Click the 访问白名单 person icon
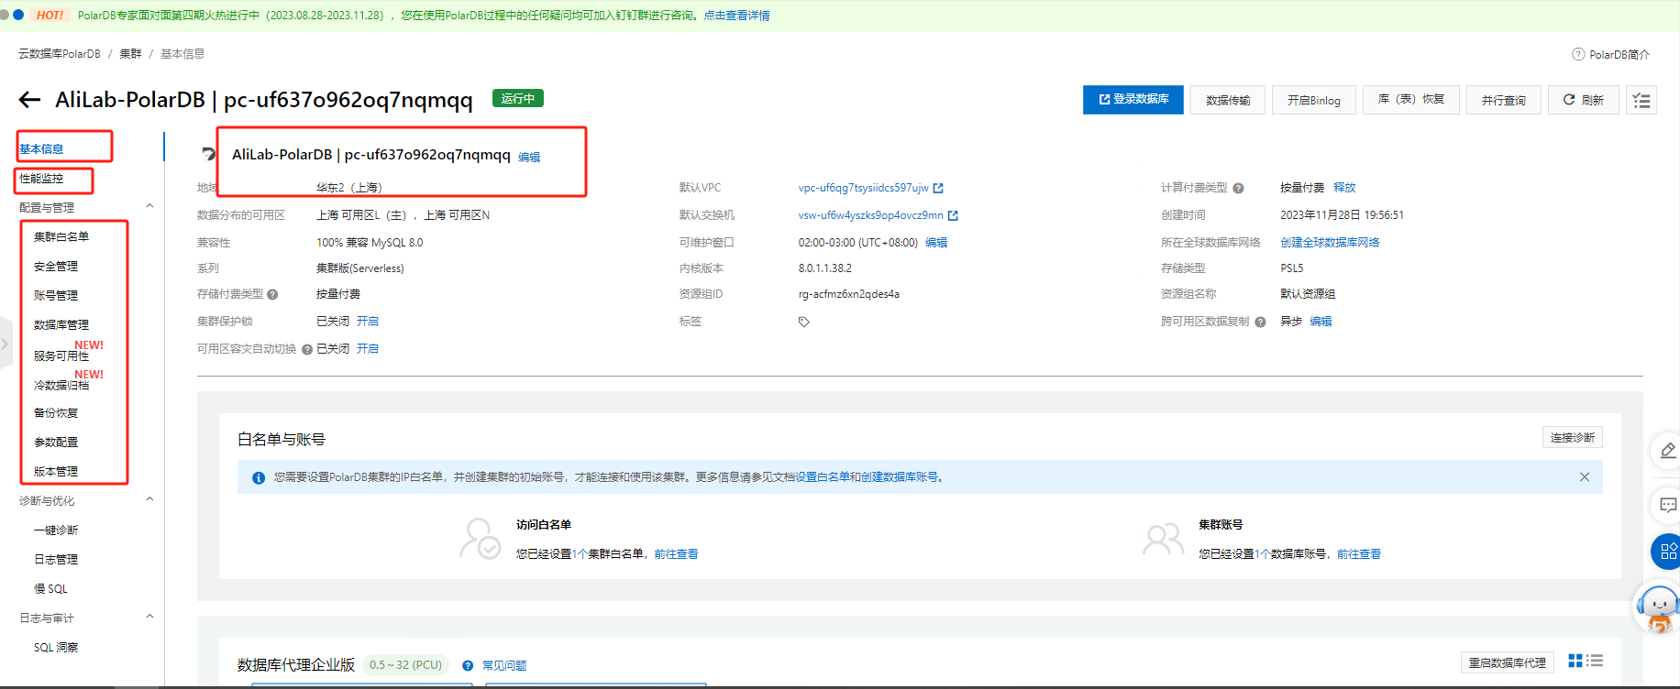 [480, 539]
